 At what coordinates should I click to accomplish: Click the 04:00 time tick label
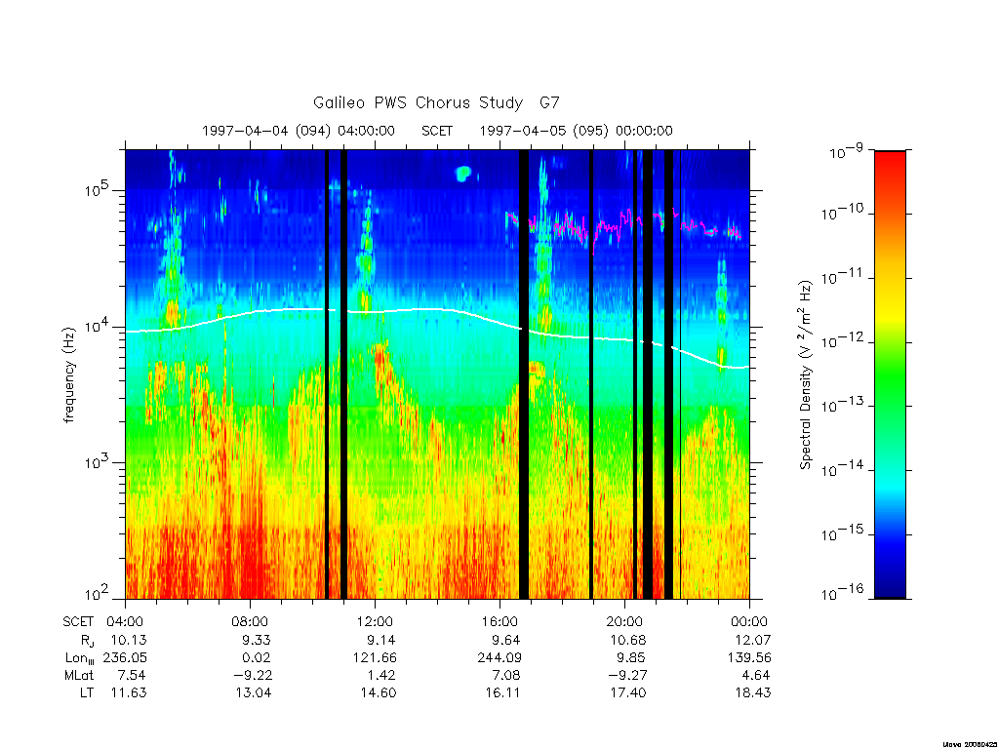coord(125,621)
